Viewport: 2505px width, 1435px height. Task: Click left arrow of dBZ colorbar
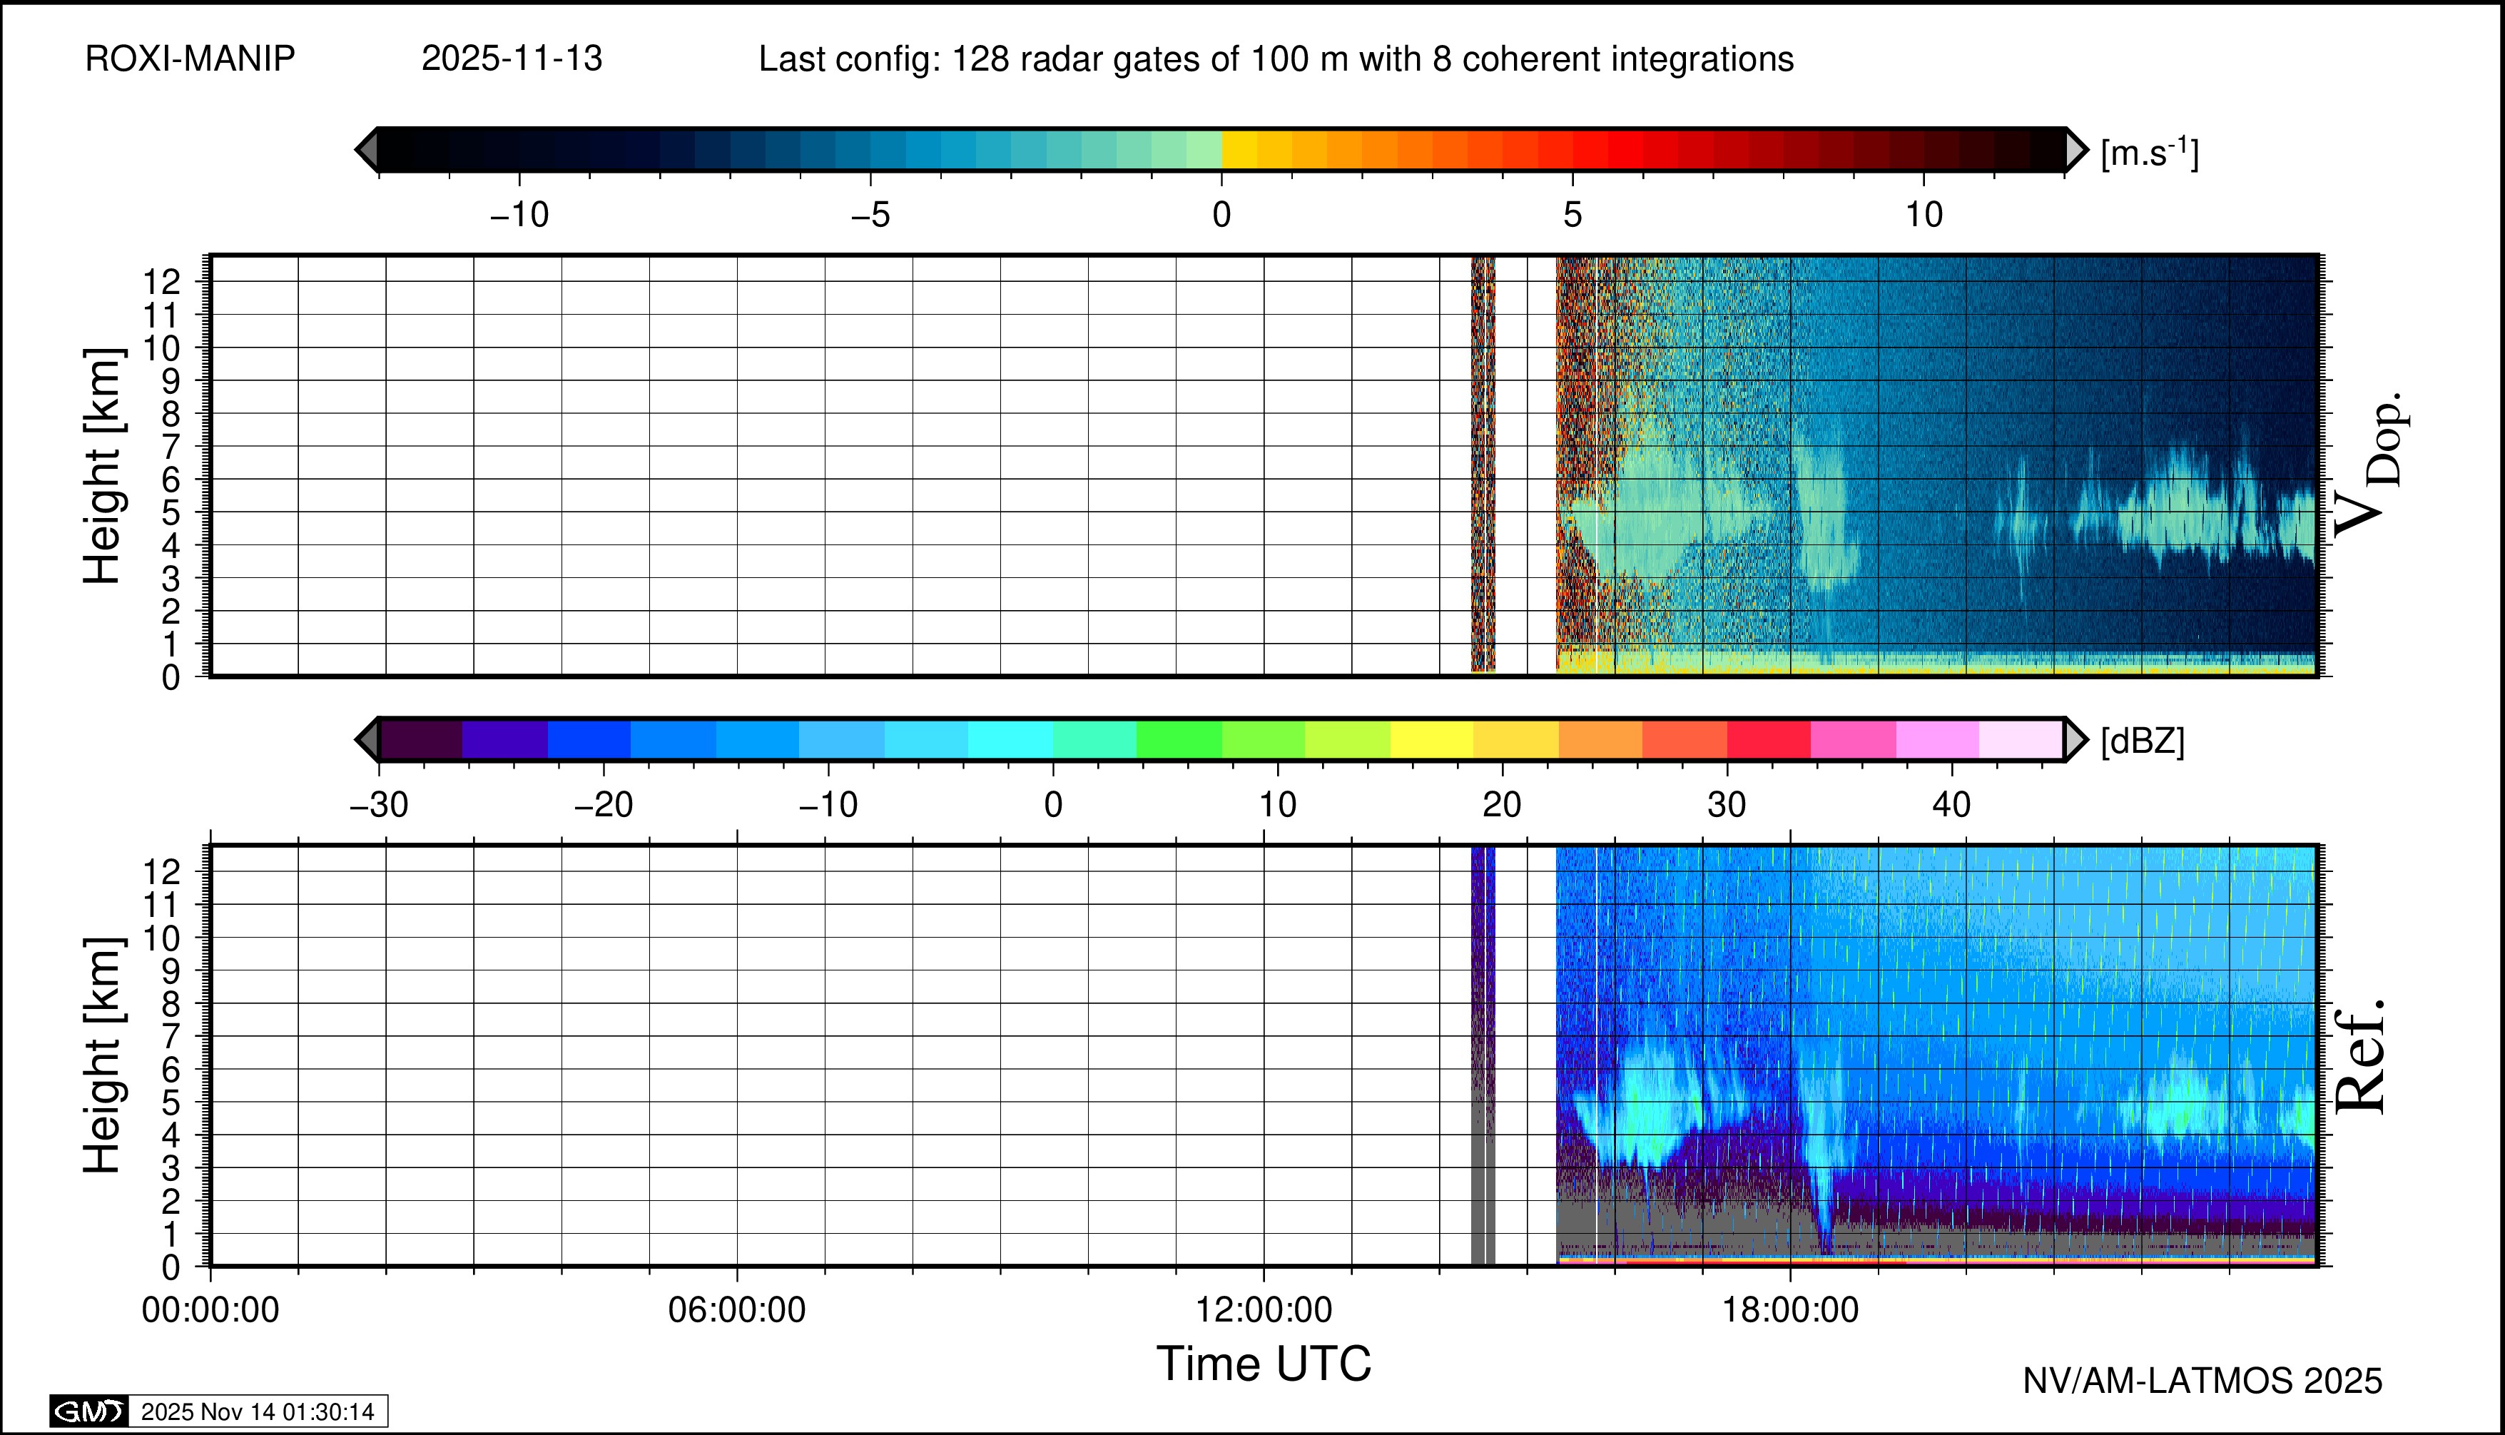pyautogui.click(x=367, y=739)
